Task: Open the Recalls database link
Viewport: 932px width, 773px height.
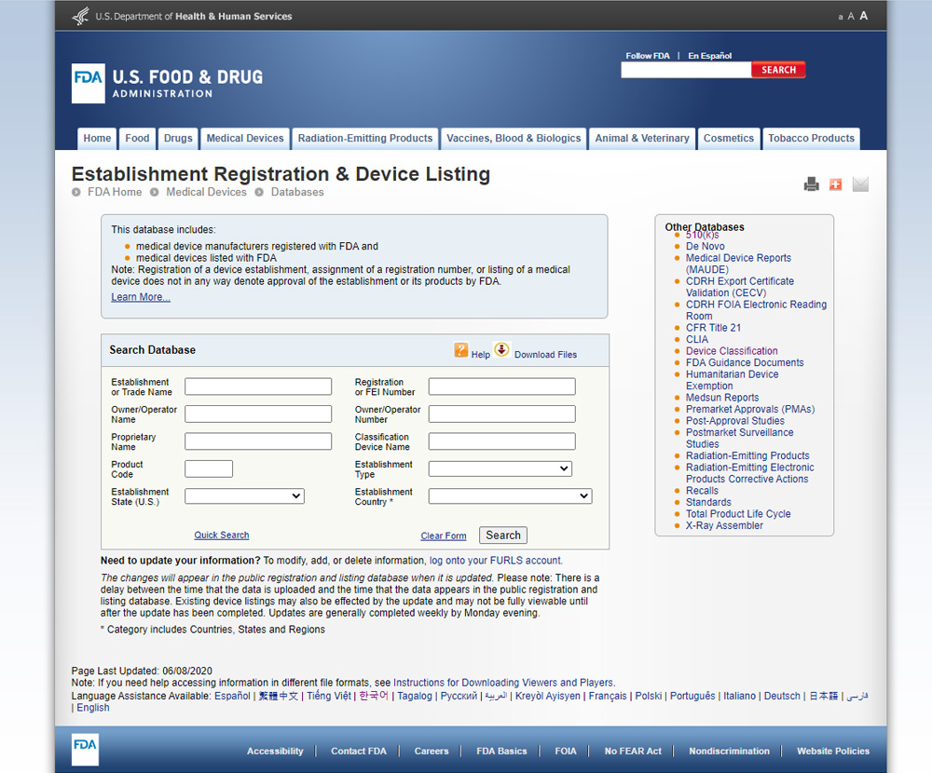Action: 702,491
